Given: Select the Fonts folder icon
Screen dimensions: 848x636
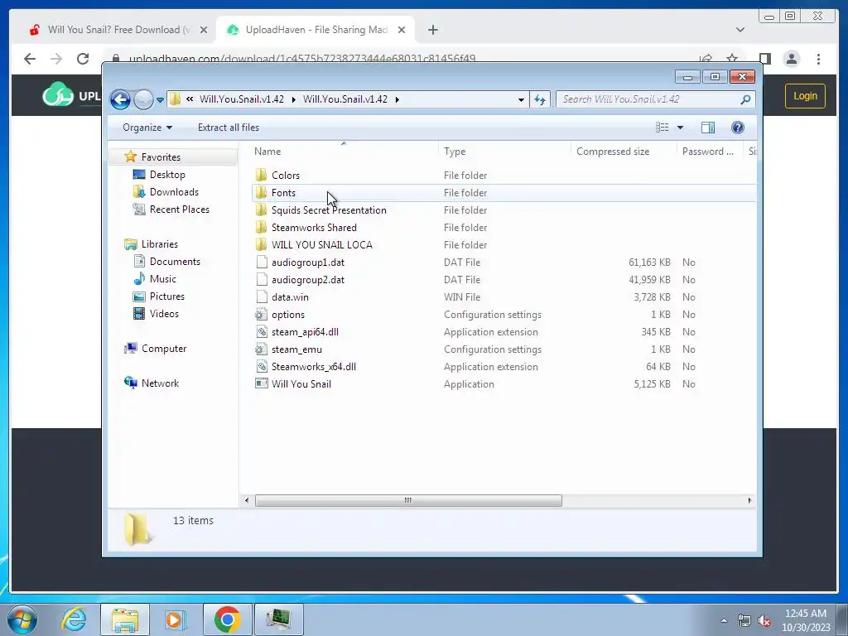Looking at the screenshot, I should (261, 192).
